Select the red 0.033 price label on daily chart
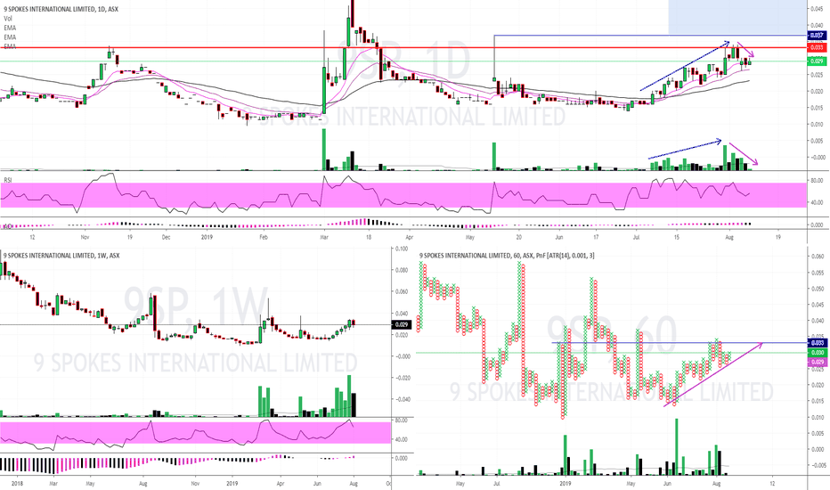The width and height of the screenshot is (830, 490). click(x=817, y=48)
